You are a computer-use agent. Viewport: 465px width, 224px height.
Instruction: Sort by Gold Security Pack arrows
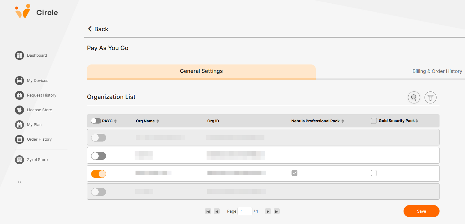coord(417,121)
